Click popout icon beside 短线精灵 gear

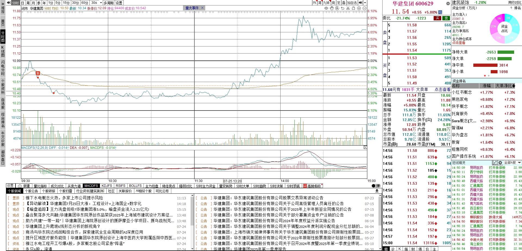coord(495,162)
